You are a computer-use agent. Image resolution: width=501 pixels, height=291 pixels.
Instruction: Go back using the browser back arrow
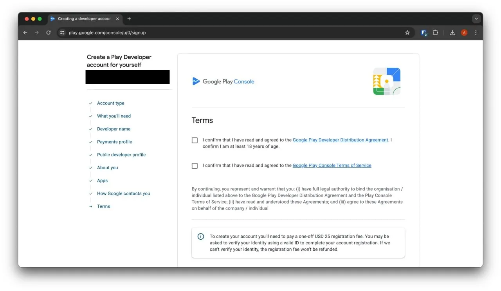coord(25,33)
